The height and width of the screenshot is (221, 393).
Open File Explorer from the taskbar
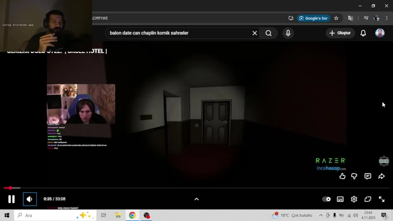pyautogui.click(x=118, y=215)
